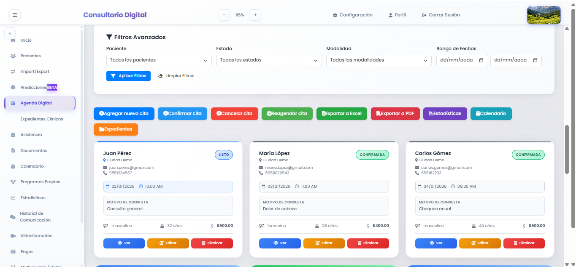Open calendar picker of end date
Image resolution: width=576 pixels, height=267 pixels.
pyautogui.click(x=535, y=60)
